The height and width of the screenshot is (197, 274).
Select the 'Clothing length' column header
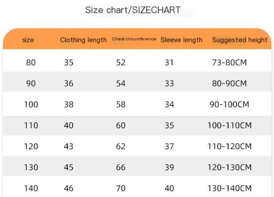tap(83, 40)
